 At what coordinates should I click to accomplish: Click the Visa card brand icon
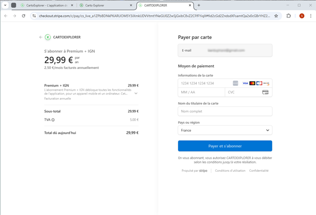(245, 83)
